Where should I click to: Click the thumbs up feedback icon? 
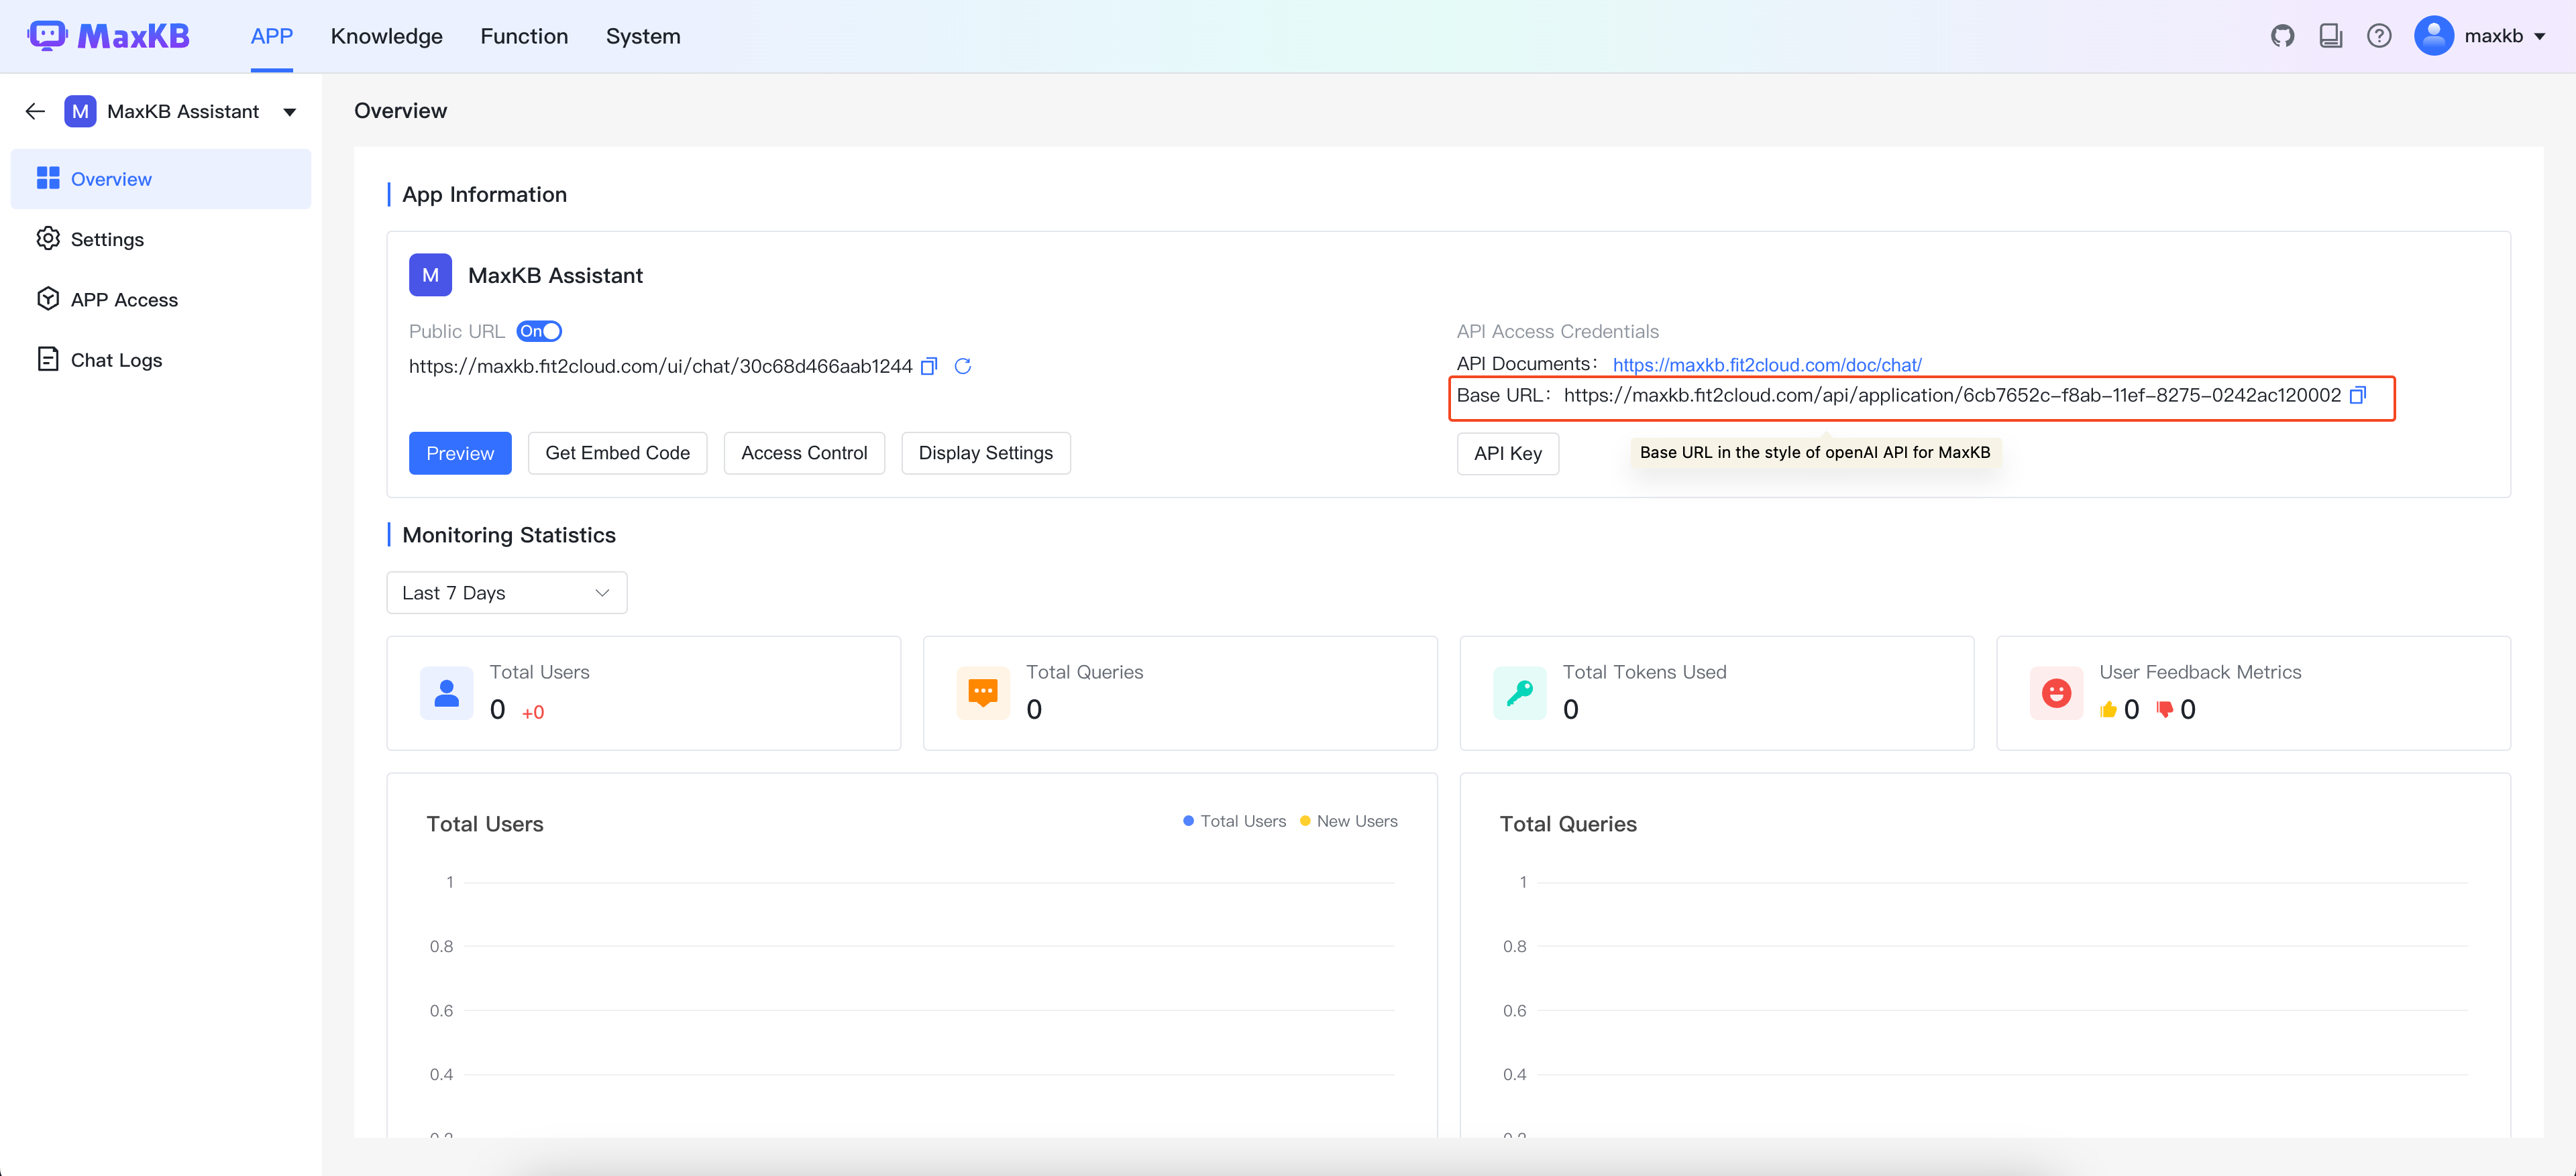(x=2108, y=709)
